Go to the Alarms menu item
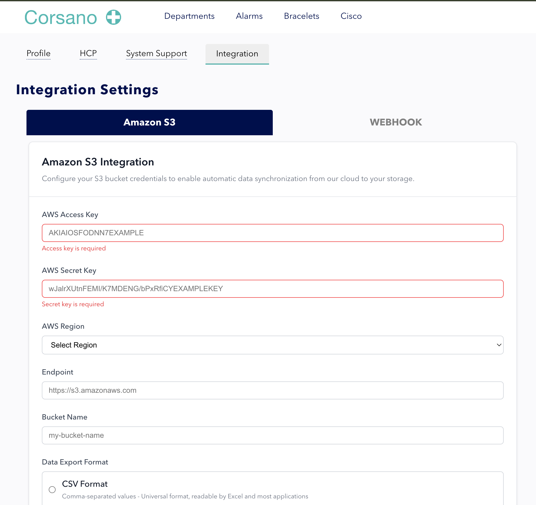536x505 pixels. point(249,16)
